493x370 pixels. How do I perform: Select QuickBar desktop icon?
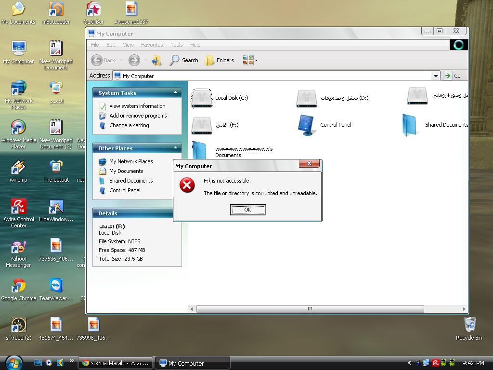click(93, 13)
